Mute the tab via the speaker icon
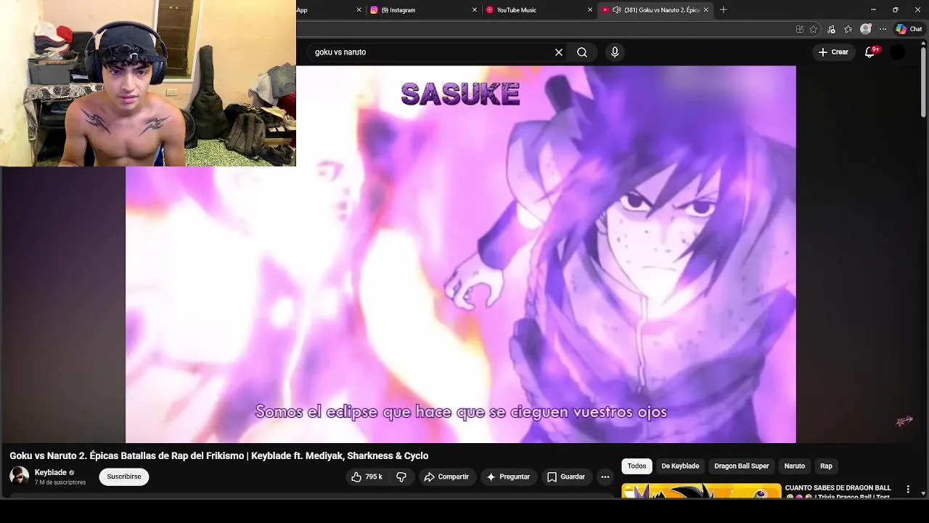The height and width of the screenshot is (523, 929). [616, 10]
